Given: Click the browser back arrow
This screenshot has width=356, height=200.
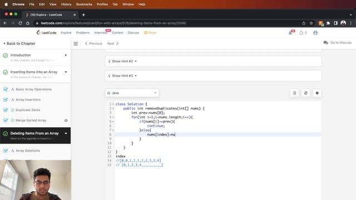Looking at the screenshot, I should [5, 23].
